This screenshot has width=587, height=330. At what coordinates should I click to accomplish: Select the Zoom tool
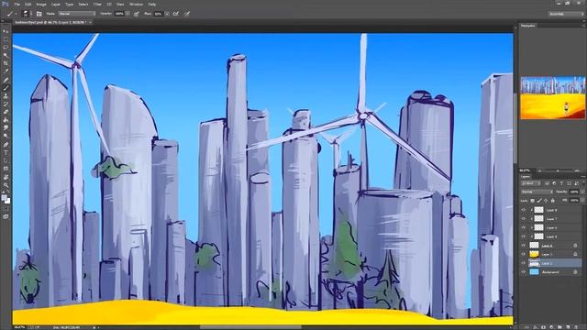click(x=6, y=185)
